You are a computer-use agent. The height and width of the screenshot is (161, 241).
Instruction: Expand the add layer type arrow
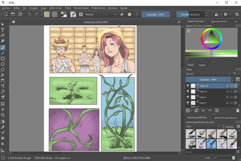192,110
